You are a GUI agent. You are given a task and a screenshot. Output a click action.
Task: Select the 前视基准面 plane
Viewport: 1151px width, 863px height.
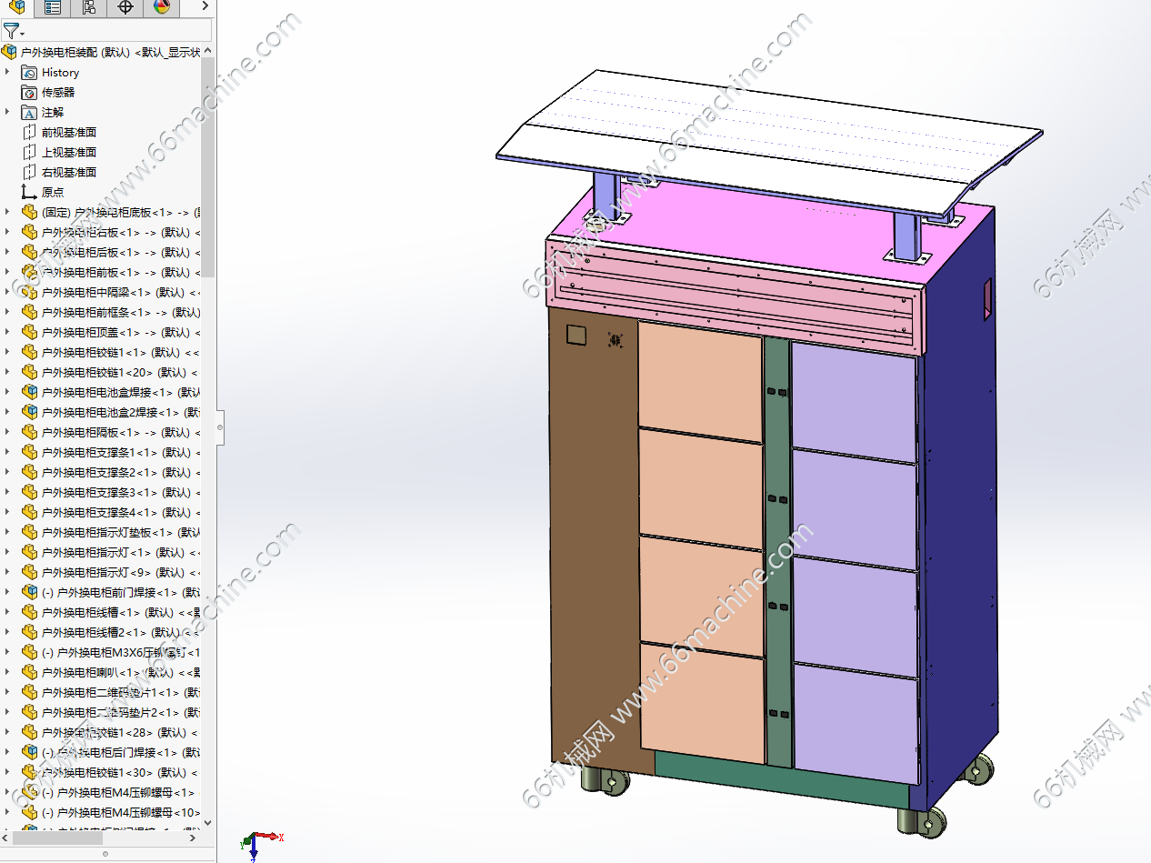68,132
